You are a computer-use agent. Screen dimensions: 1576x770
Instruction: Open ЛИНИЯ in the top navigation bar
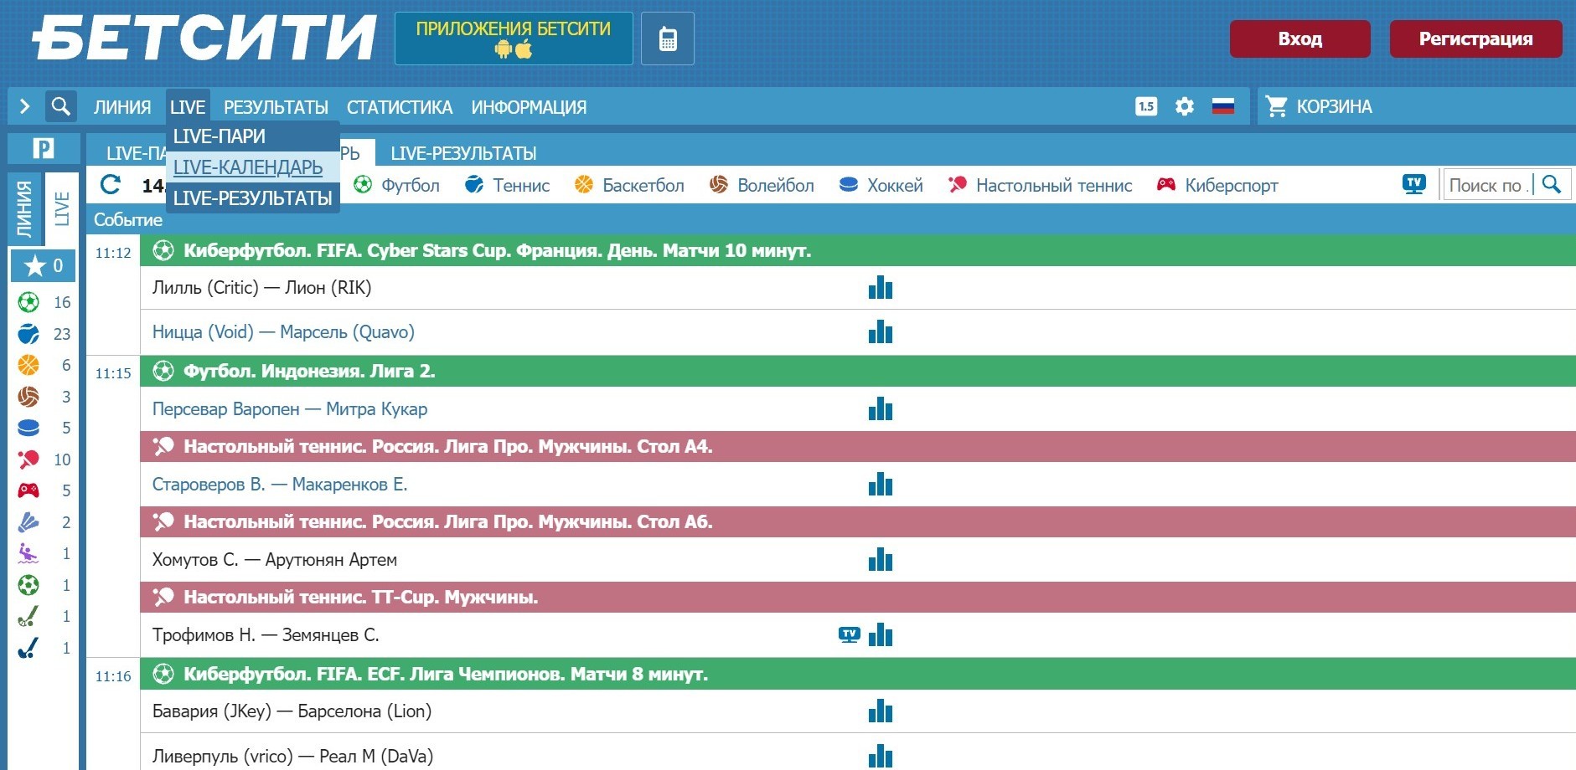click(x=122, y=107)
